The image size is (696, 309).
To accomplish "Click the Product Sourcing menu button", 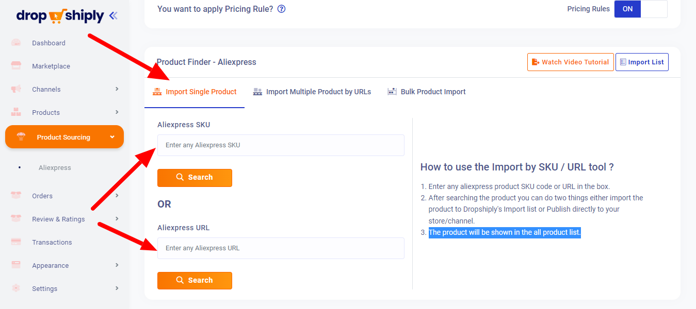I will point(64,137).
